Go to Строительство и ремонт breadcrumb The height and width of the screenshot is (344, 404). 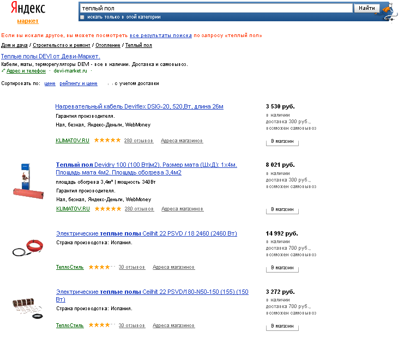coord(62,45)
